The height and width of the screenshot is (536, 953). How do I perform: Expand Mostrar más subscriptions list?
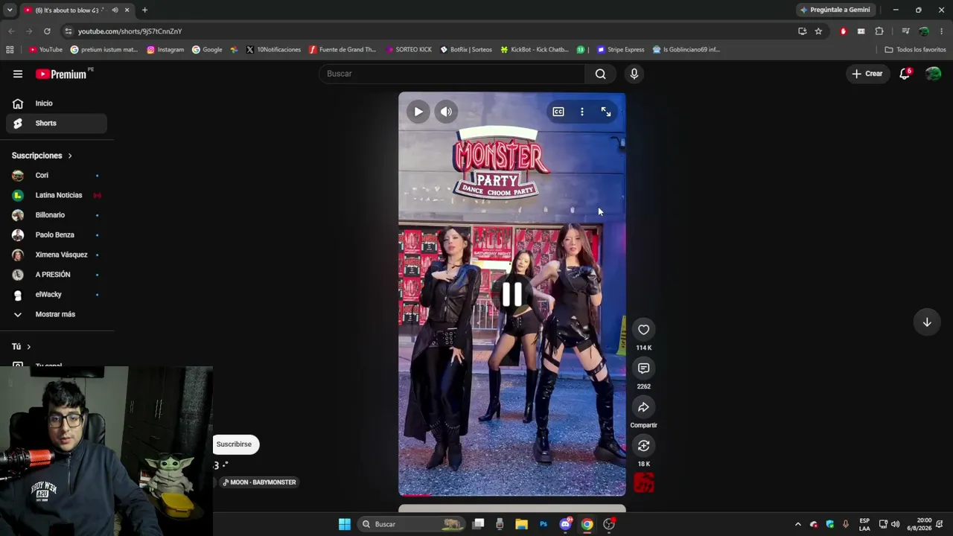(x=54, y=314)
